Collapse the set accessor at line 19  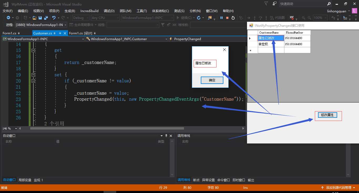(x=33, y=75)
